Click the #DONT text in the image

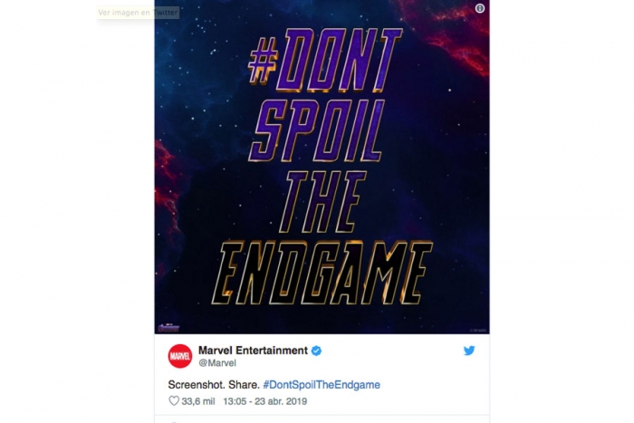point(325,61)
